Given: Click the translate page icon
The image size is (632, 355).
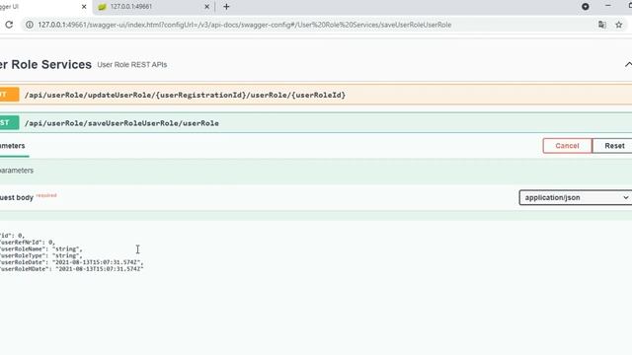Looking at the screenshot, I should [x=601, y=25].
